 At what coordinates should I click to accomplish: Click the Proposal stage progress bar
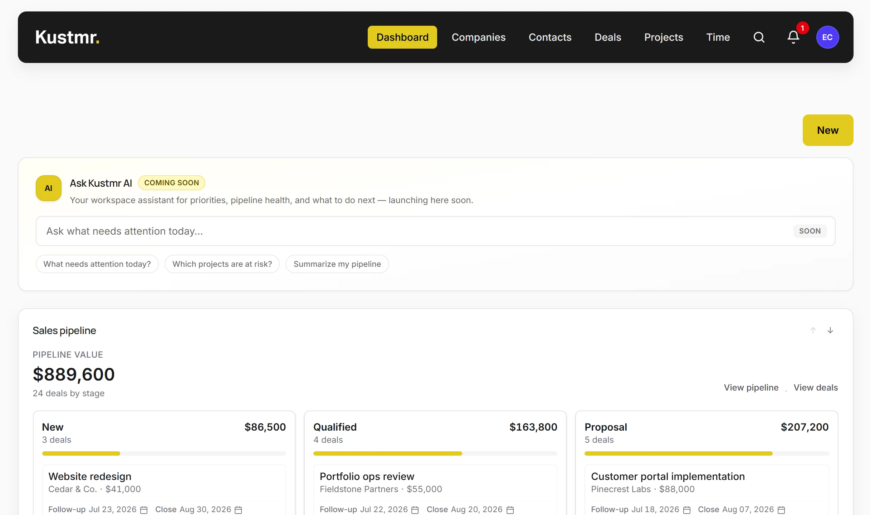click(x=707, y=453)
